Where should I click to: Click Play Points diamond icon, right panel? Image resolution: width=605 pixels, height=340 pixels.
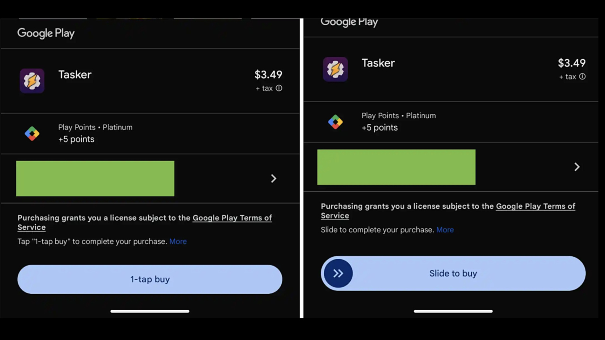(x=336, y=122)
